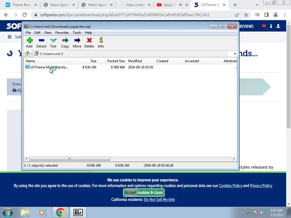
Task: Open the File menu in 7-Zip
Action: (x=28, y=33)
